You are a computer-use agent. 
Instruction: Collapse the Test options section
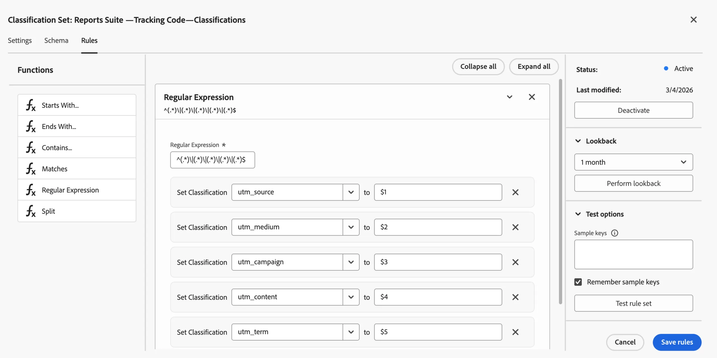point(578,214)
